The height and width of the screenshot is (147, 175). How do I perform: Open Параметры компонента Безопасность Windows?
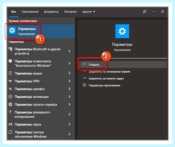(41, 63)
